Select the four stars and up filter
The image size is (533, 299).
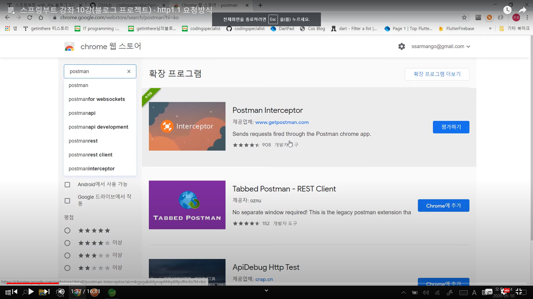click(x=67, y=243)
